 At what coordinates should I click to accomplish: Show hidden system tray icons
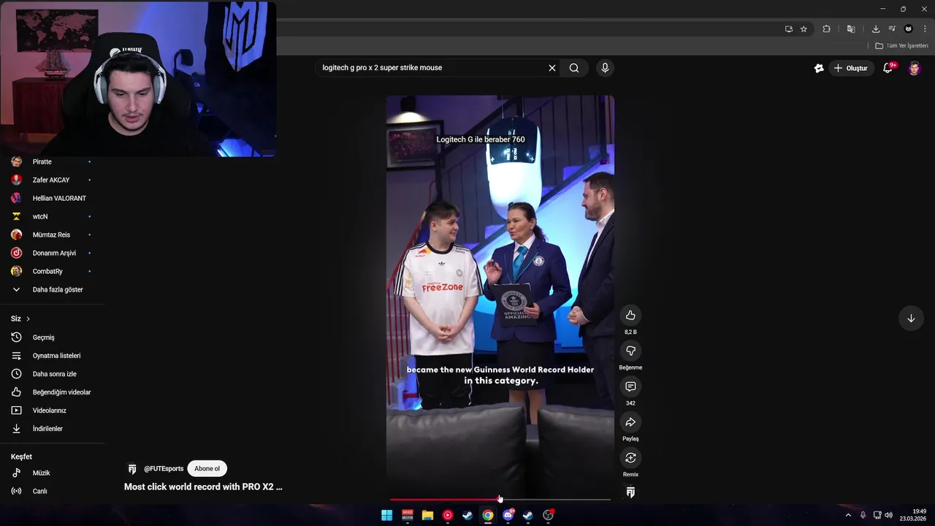[x=848, y=515]
